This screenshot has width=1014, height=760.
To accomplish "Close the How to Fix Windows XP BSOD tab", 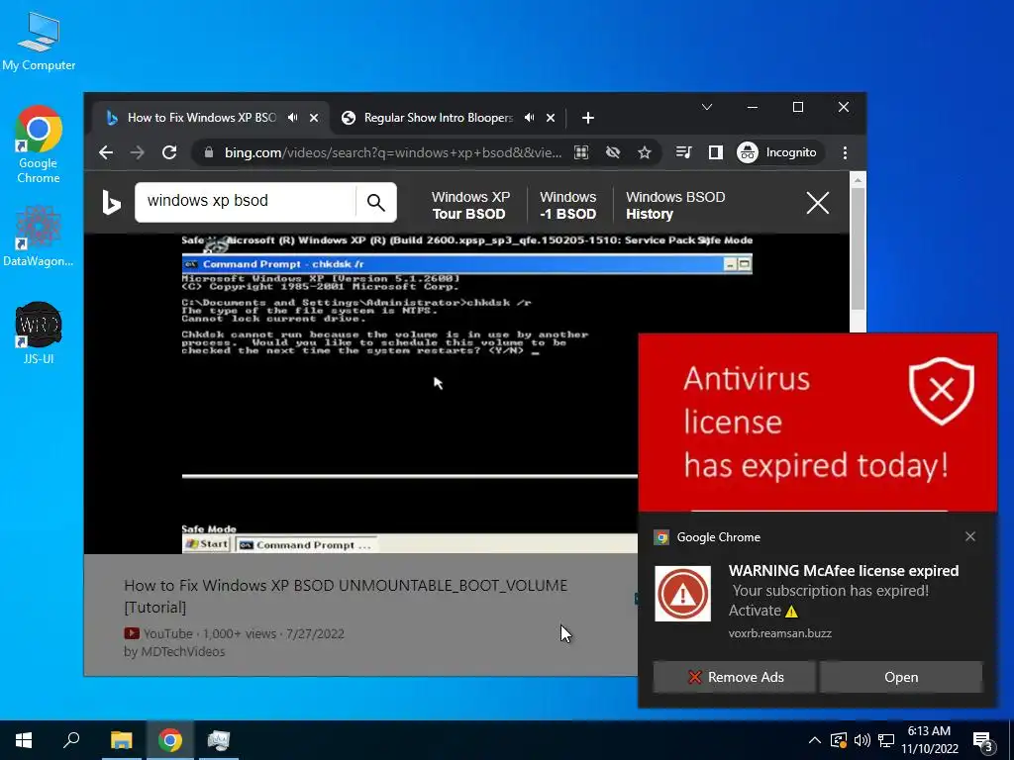I will point(314,118).
